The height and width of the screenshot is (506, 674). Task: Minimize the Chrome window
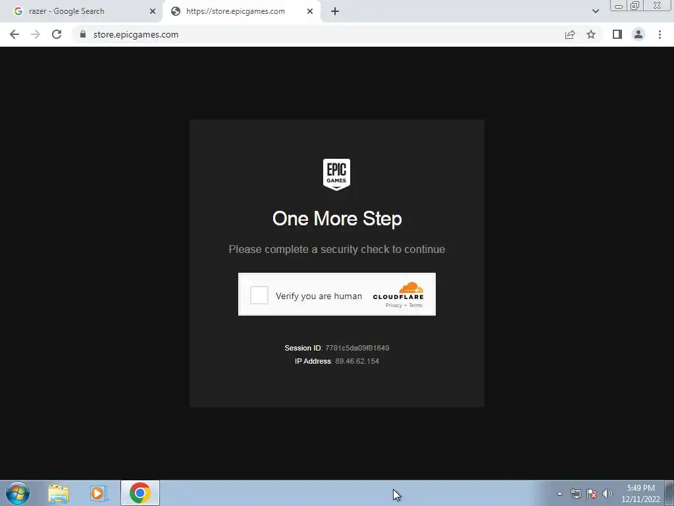619,5
